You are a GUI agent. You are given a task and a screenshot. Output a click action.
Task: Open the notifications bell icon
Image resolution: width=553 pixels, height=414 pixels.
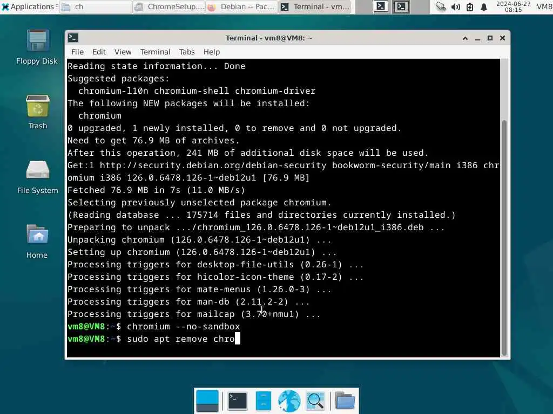(484, 6)
